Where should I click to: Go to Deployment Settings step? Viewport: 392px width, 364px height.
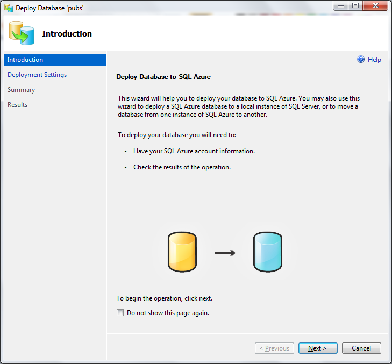(37, 75)
